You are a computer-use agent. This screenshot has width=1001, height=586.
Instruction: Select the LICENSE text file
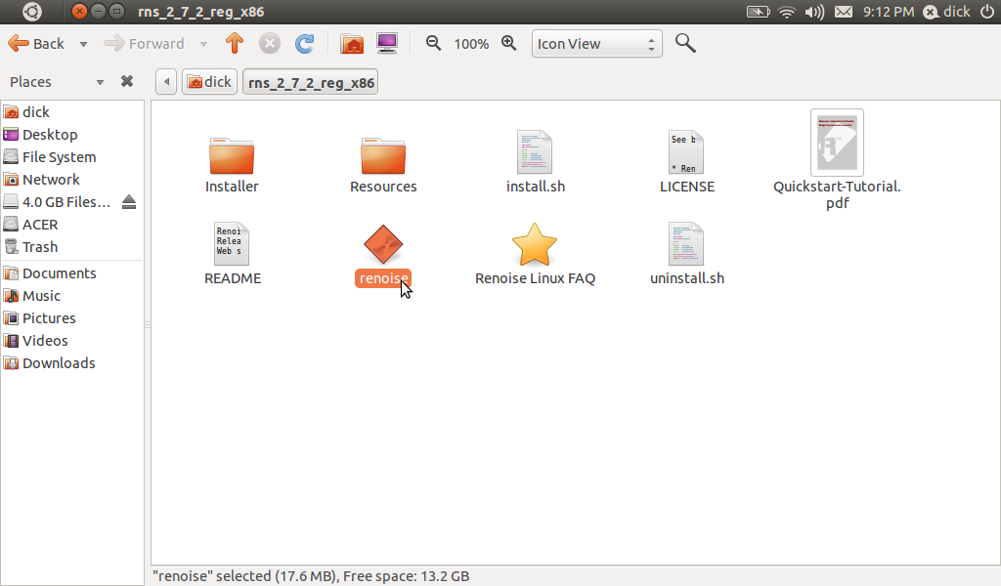click(686, 152)
